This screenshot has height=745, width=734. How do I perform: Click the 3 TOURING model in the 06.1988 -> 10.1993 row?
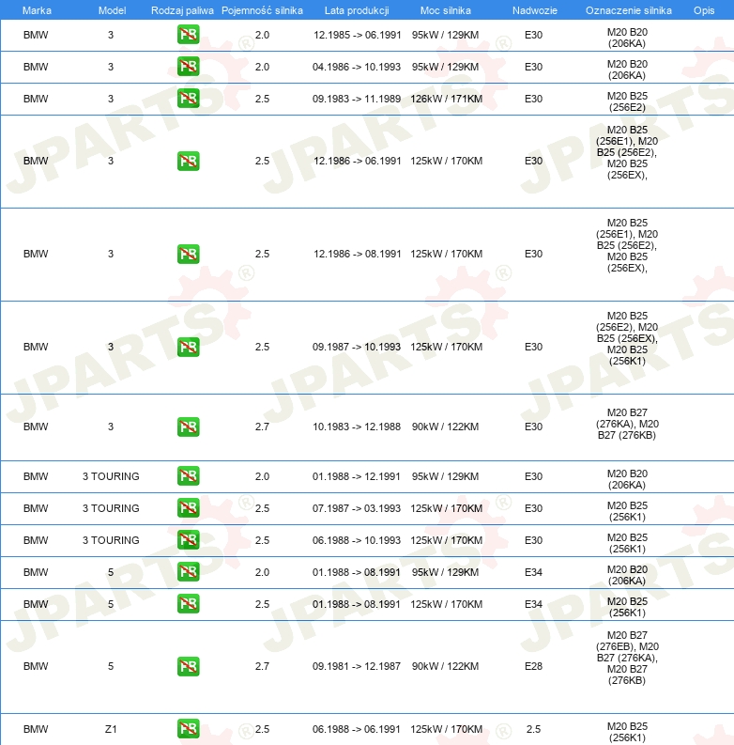coord(111,540)
